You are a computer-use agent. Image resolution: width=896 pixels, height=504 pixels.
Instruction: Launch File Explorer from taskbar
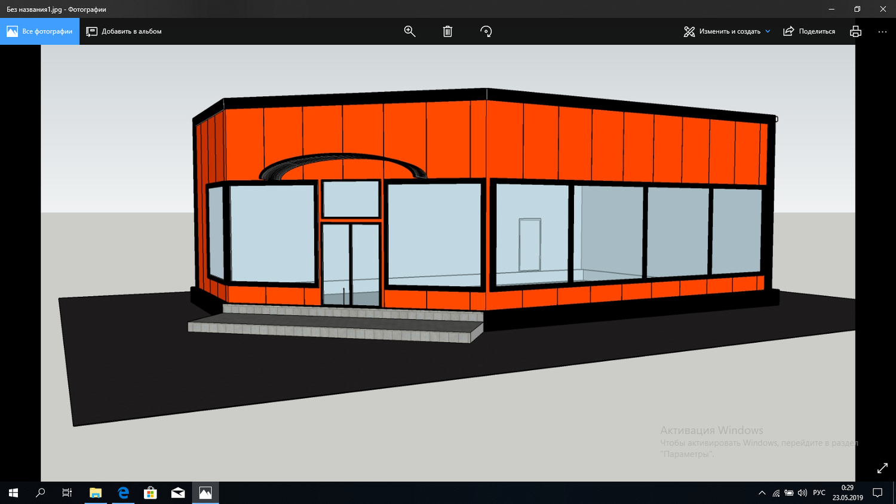96,493
